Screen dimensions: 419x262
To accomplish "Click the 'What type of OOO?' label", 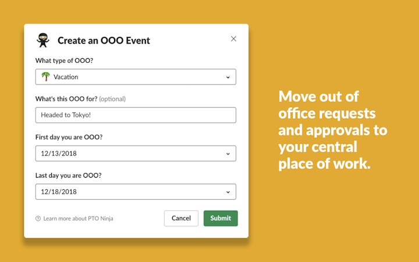I will 63,61.
